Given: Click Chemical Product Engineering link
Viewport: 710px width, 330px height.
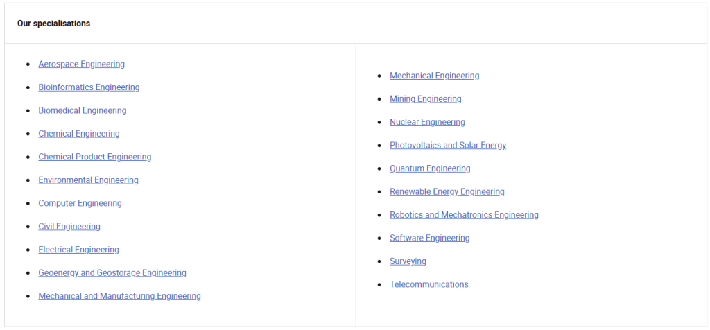Looking at the screenshot, I should 94,157.
